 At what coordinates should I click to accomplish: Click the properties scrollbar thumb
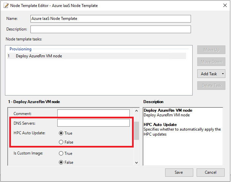tap(137, 131)
